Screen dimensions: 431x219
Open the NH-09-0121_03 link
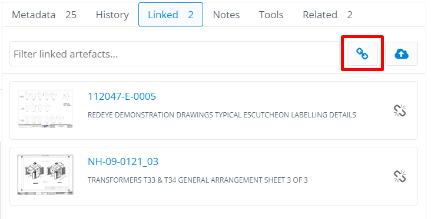(x=123, y=161)
